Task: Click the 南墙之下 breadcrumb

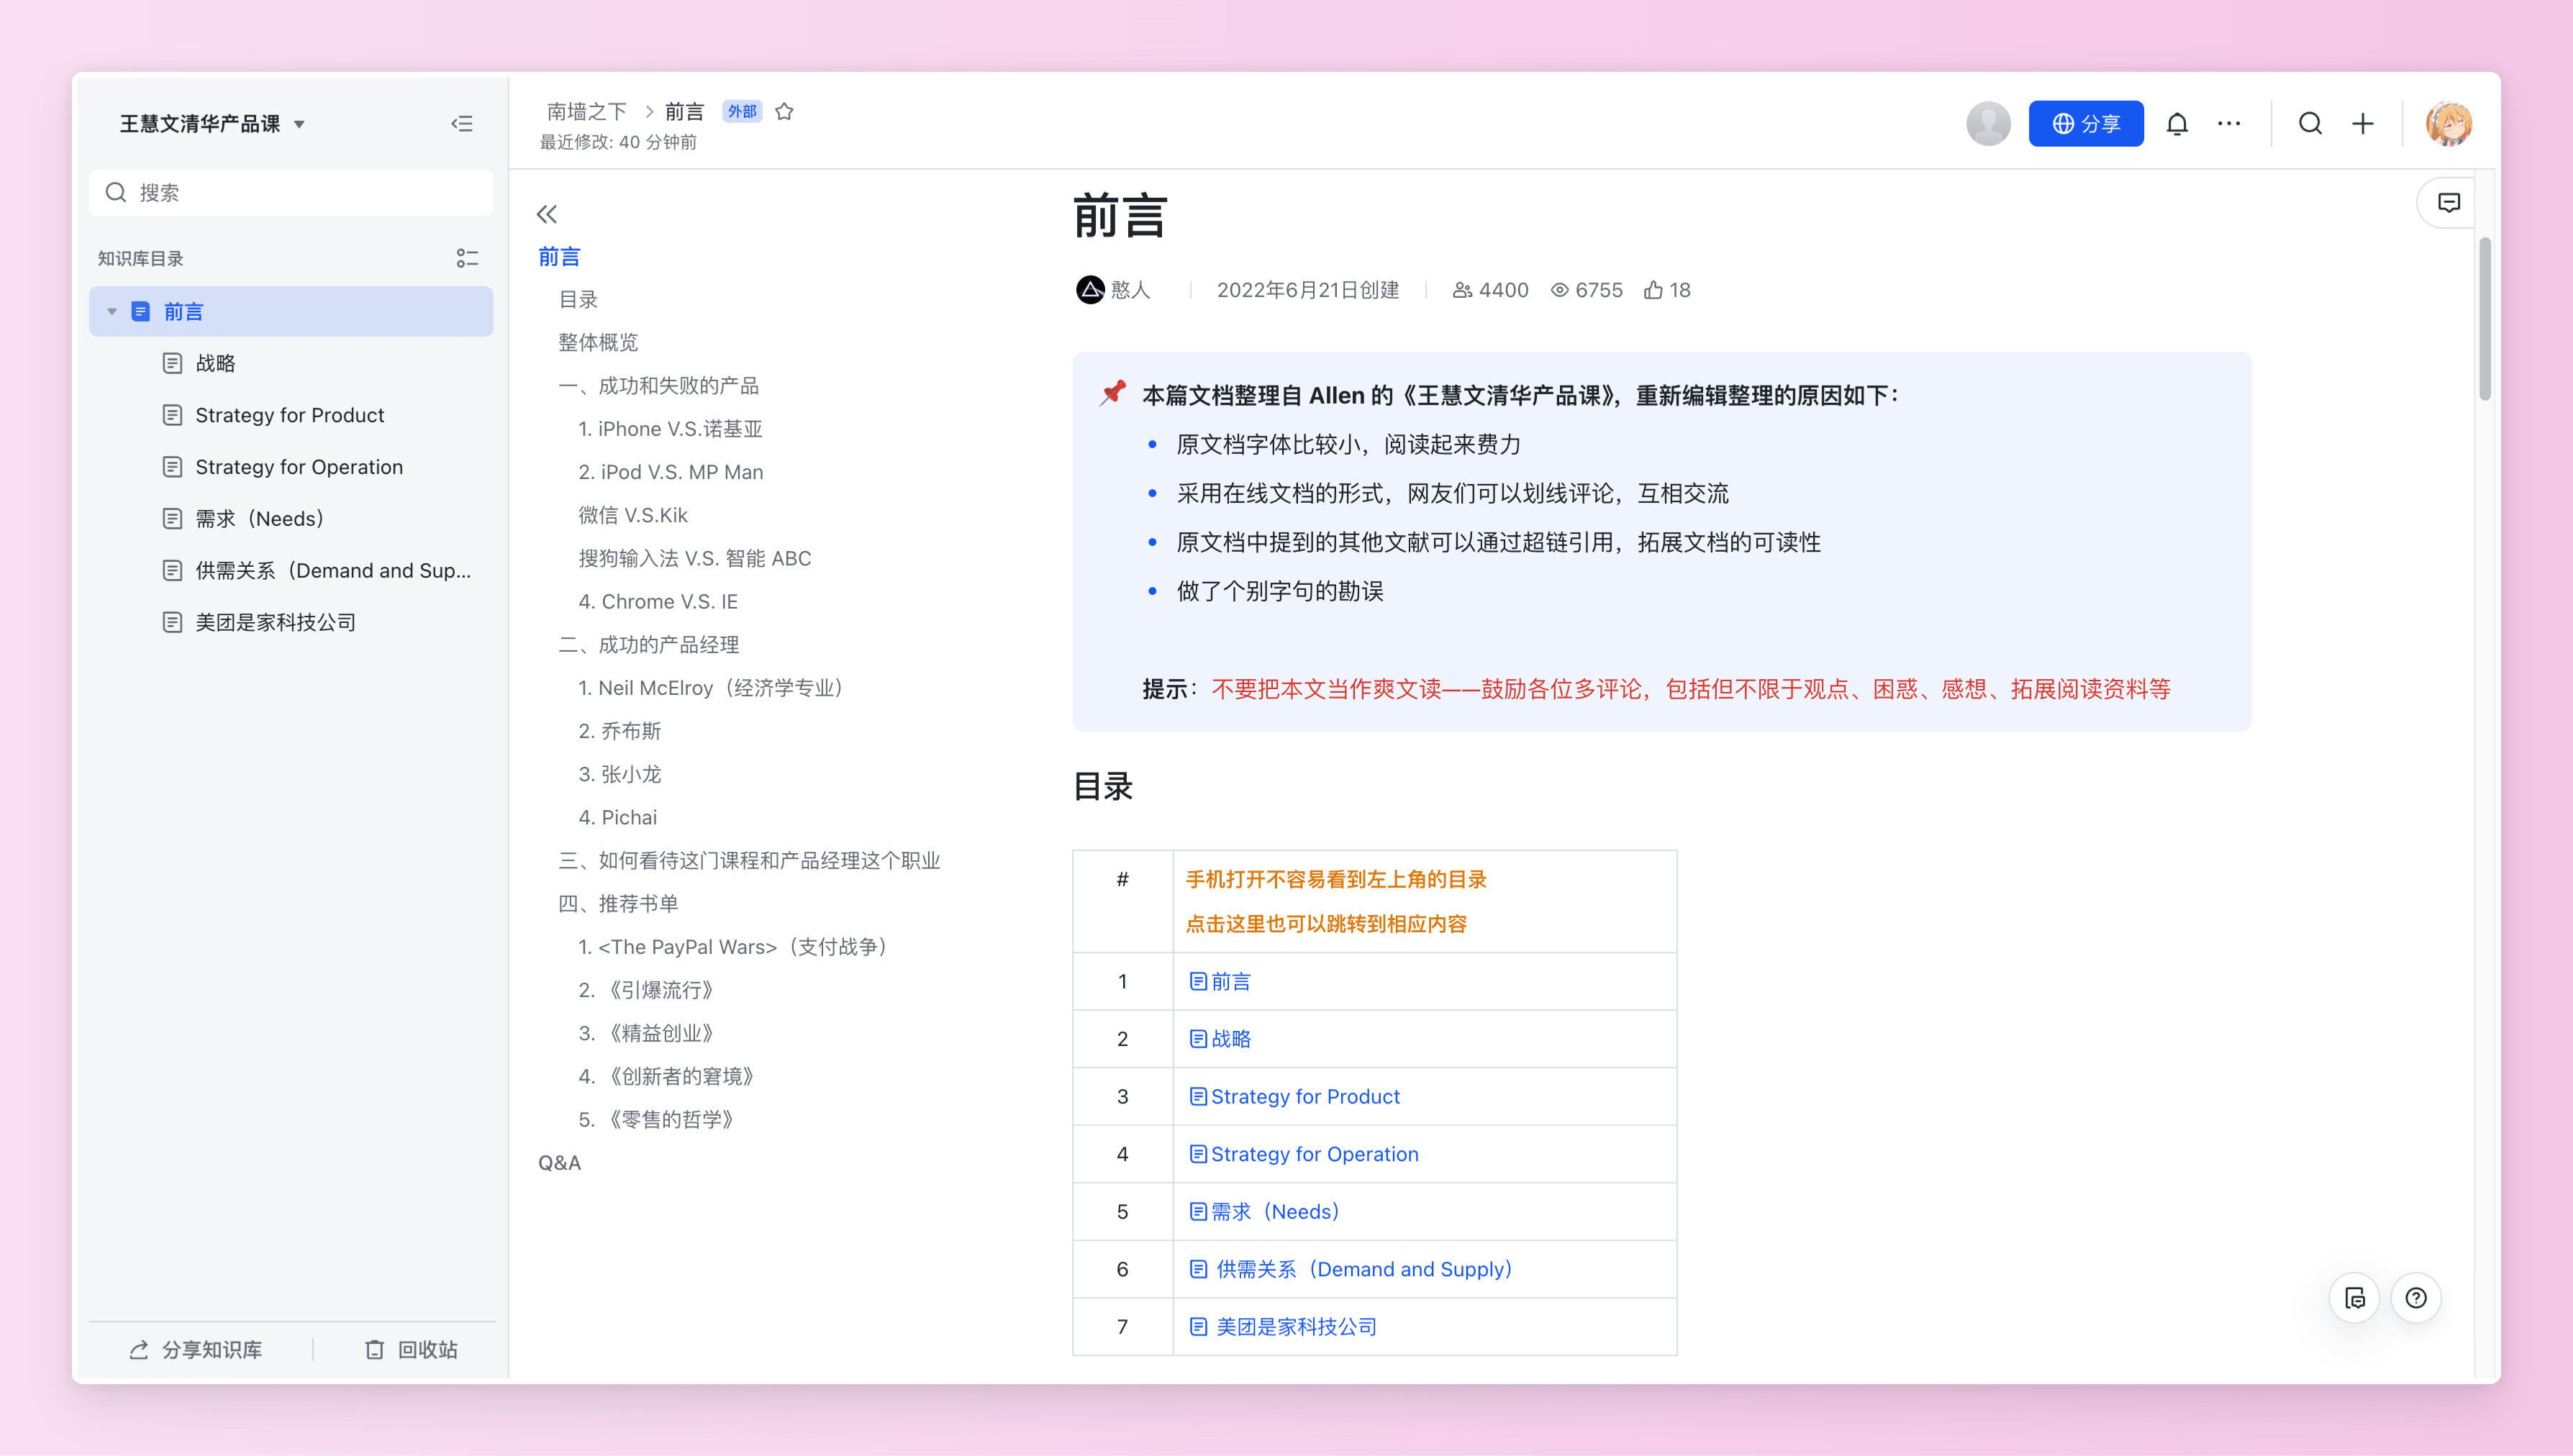Action: pos(586,111)
